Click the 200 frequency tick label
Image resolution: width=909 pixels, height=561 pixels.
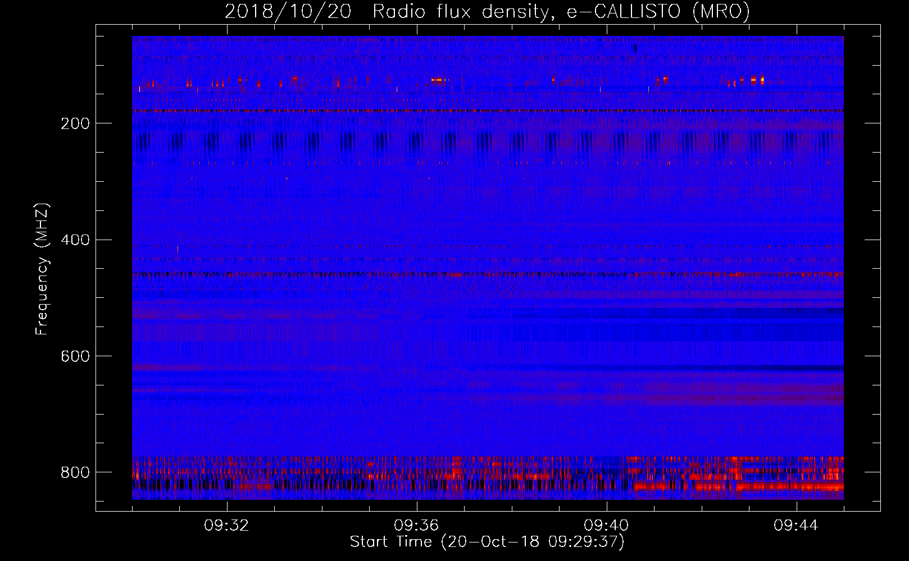(x=75, y=123)
